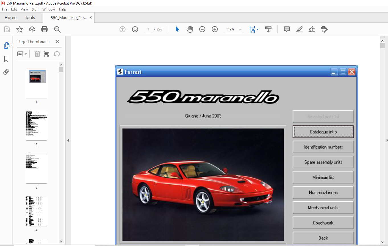The height and width of the screenshot is (246, 388).
Task: Click thumbnail panel scroll up arrow
Action: point(61,65)
